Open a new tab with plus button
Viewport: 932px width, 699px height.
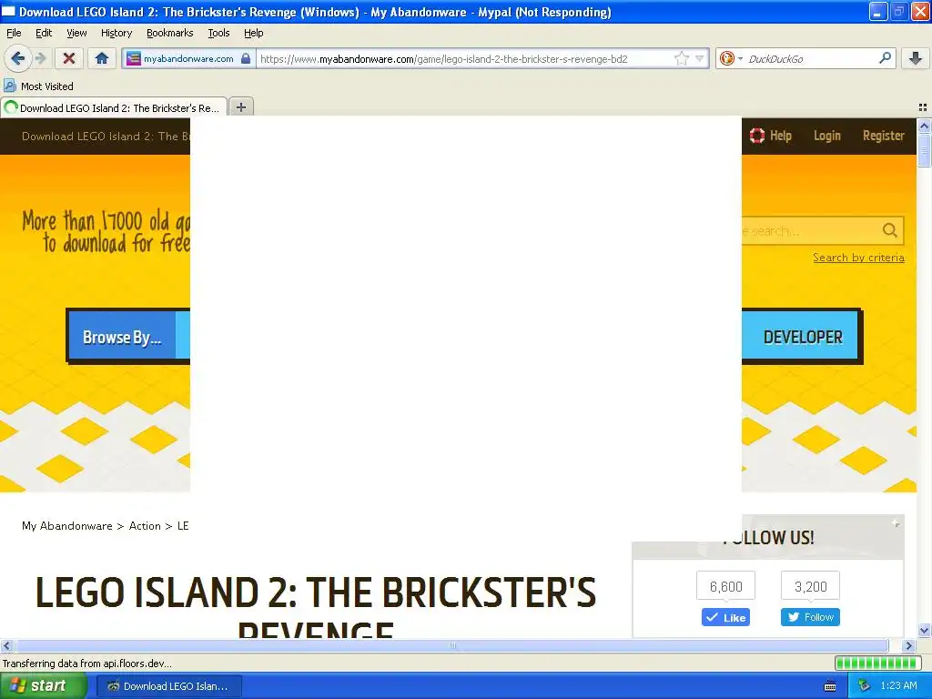[240, 107]
